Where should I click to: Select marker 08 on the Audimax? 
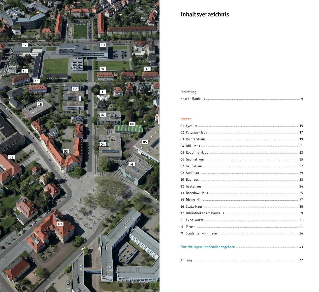click(75, 89)
